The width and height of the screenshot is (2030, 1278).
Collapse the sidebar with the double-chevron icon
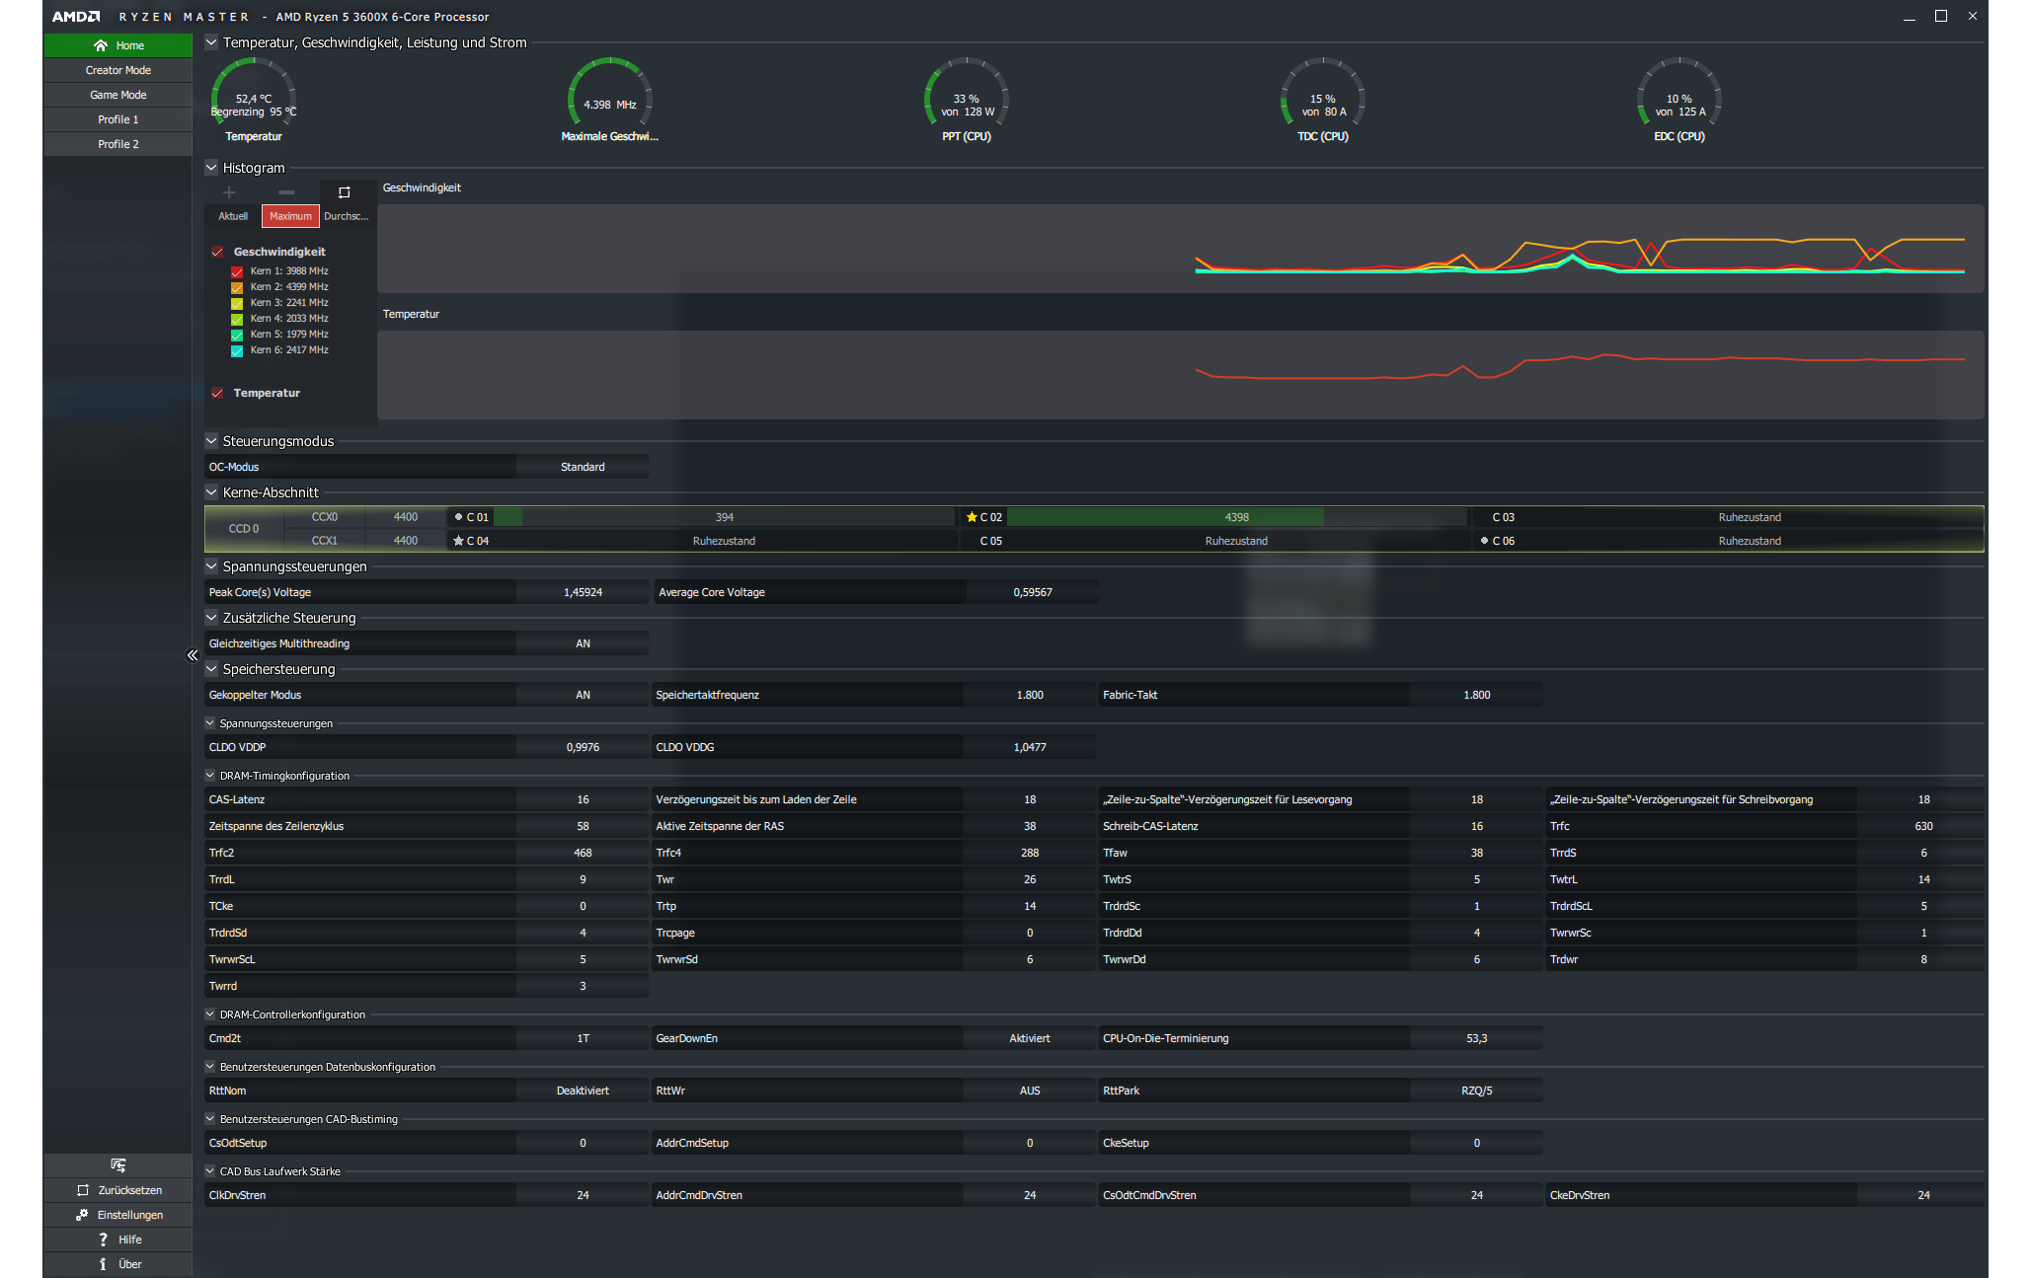click(193, 655)
